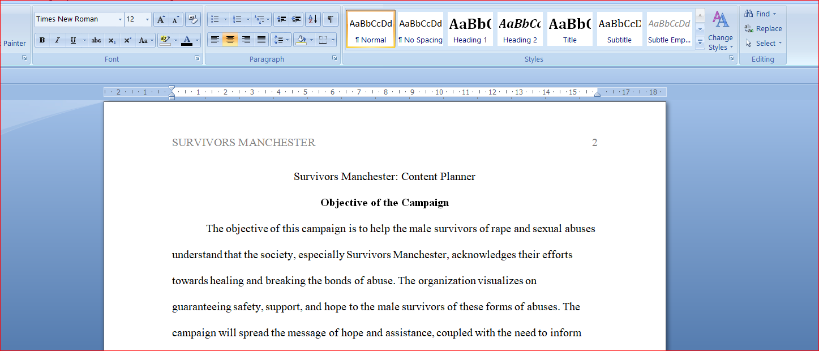819x351 pixels.
Task: Apply the Subtitle style
Action: (x=620, y=28)
